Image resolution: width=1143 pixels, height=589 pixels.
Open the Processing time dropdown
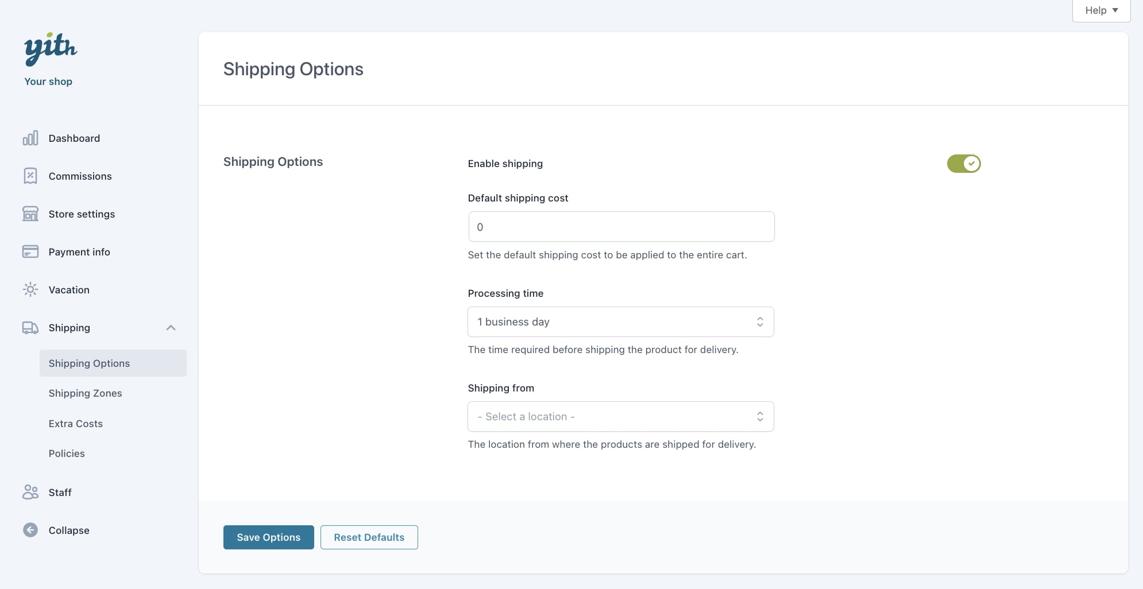pos(620,322)
